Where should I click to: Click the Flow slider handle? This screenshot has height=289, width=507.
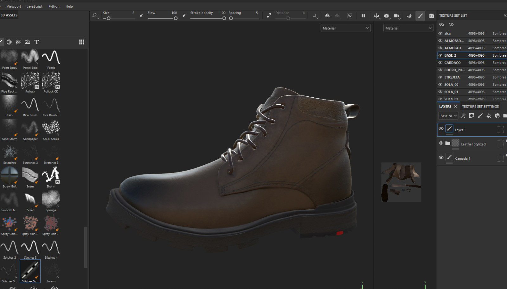pyautogui.click(x=176, y=18)
